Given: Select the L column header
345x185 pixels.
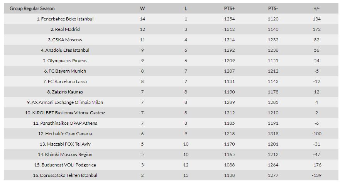Looking at the screenshot, I should (x=186, y=8).
